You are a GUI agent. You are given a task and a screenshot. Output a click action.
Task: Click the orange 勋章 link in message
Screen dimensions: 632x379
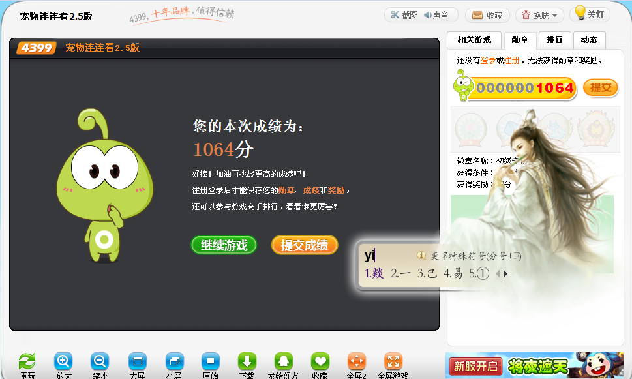pyautogui.click(x=286, y=190)
